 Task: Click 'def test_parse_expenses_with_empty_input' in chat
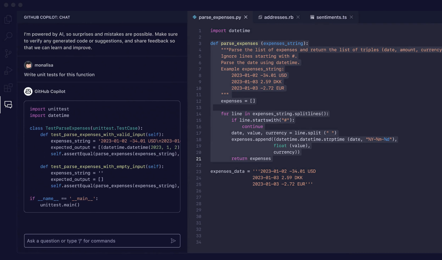102,167
